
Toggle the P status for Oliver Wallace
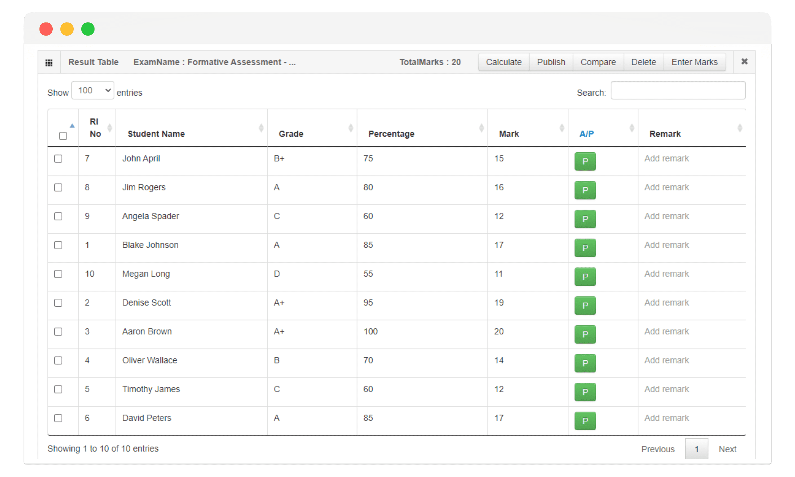click(x=585, y=363)
